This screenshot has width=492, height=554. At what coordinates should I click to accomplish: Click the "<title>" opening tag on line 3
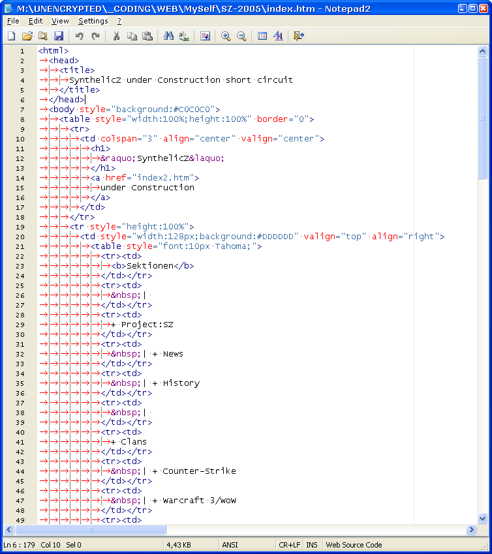(77, 70)
